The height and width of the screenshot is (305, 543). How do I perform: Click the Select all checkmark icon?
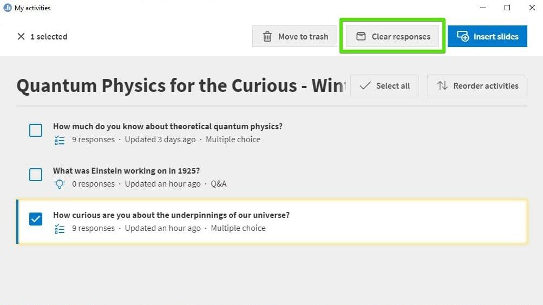click(365, 86)
